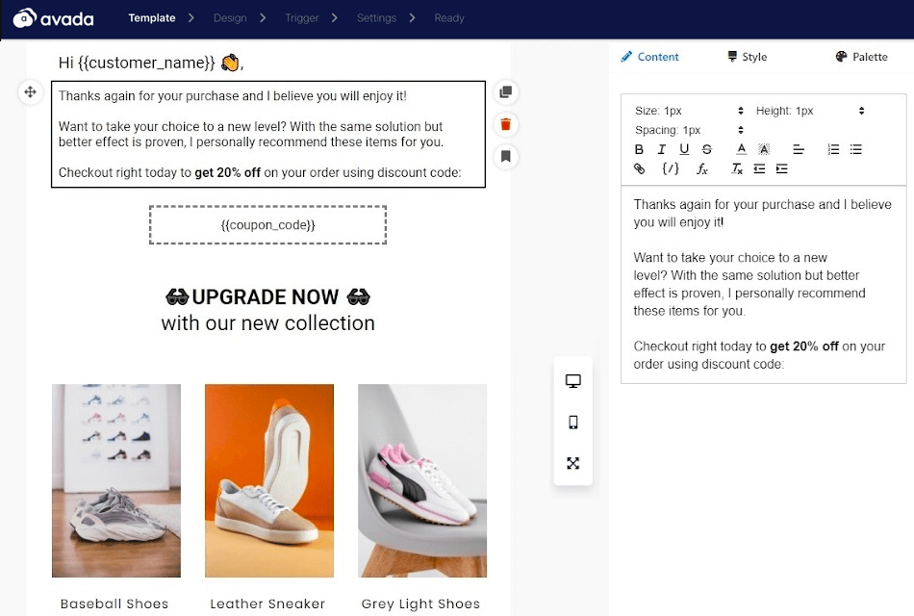Open the Palette tab
This screenshot has width=914, height=616.
pyautogui.click(x=861, y=57)
